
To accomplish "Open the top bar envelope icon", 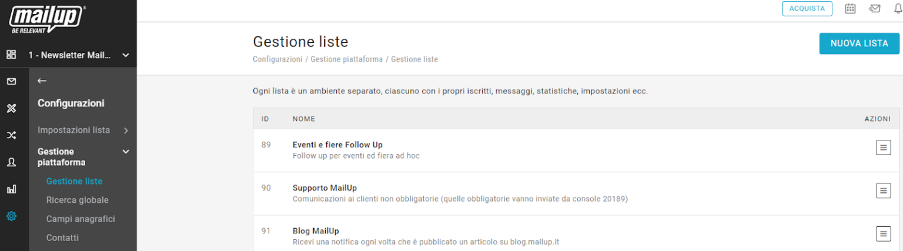I will 875,8.
